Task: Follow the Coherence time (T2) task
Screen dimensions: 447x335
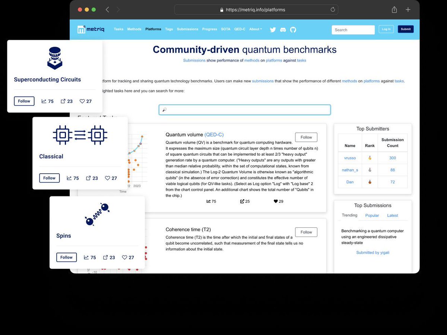Action: pos(306,232)
